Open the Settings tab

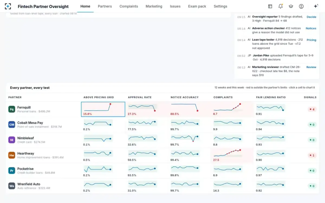pyautogui.click(x=220, y=6)
